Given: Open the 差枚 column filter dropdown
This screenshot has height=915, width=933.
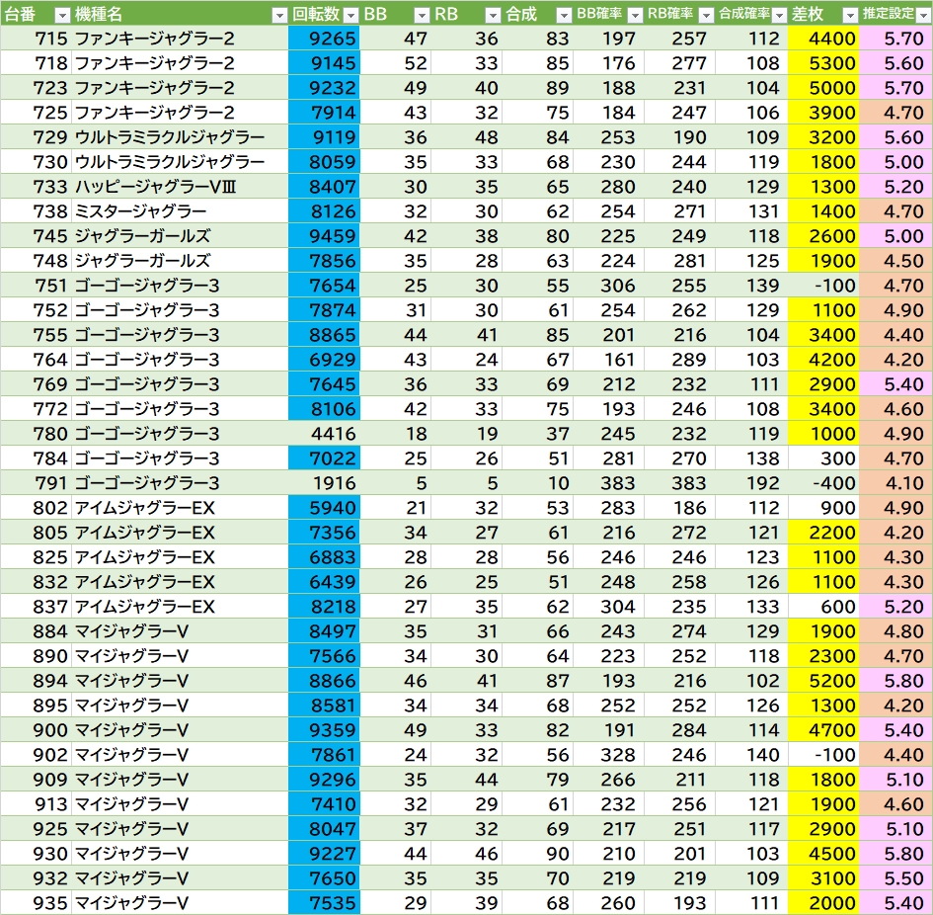Looking at the screenshot, I should [850, 15].
